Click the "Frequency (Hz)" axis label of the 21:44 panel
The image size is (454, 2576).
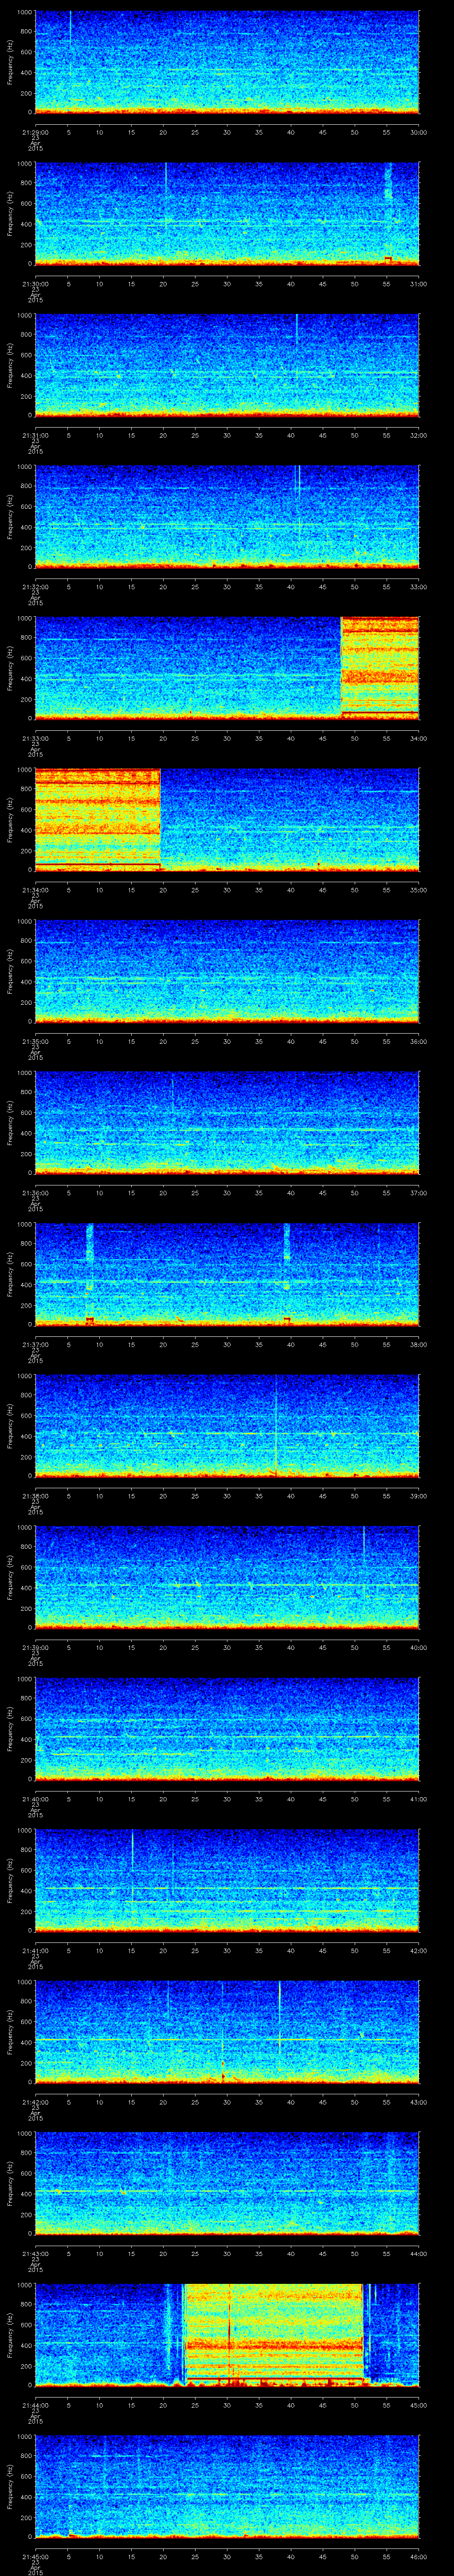(x=10, y=2334)
